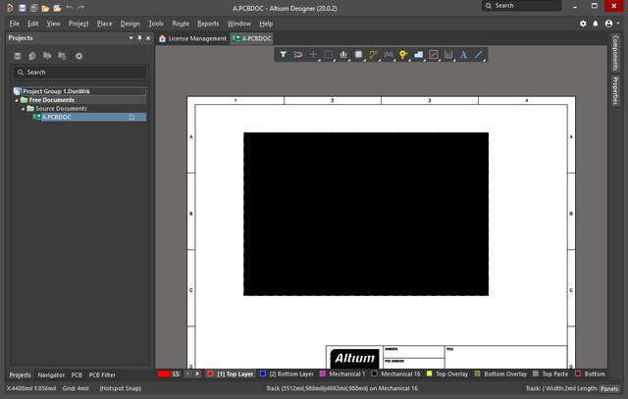Click the red LS layer set swatch
Image resolution: width=628 pixels, height=399 pixels.
point(165,374)
